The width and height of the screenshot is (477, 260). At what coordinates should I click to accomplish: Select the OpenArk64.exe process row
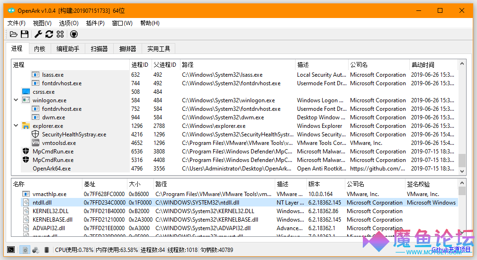point(234,169)
